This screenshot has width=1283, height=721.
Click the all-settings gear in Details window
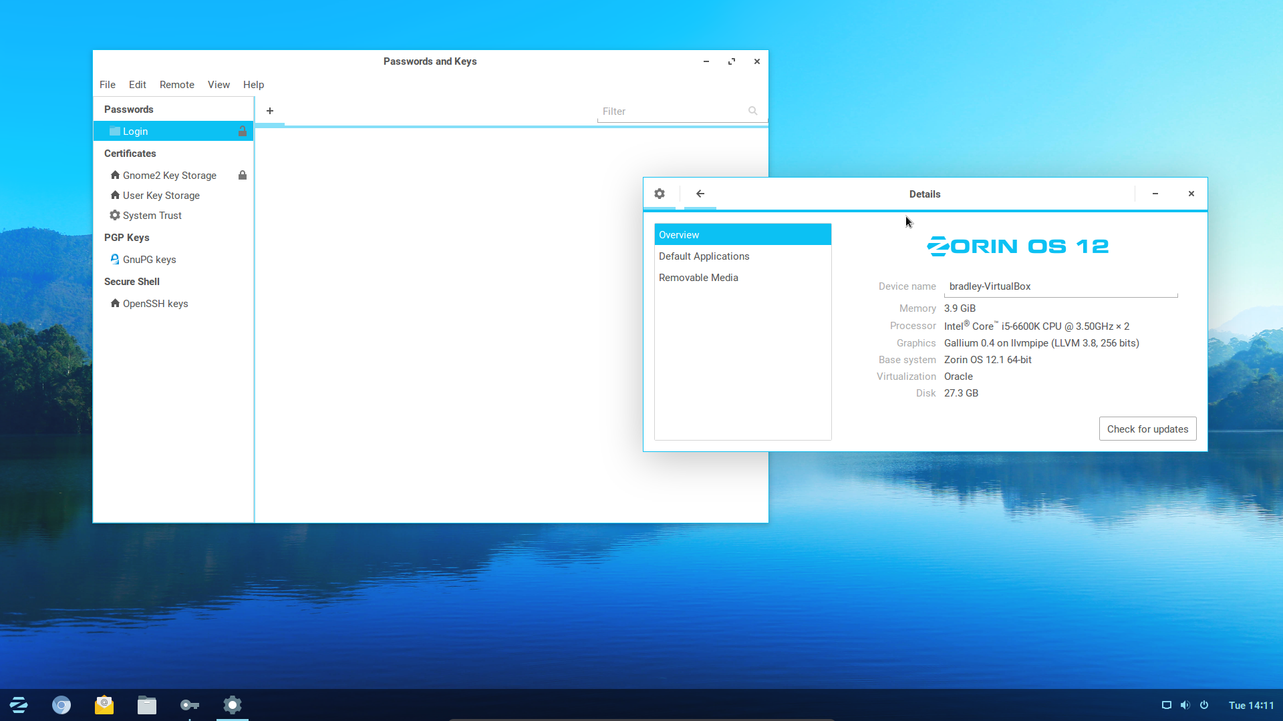pyautogui.click(x=660, y=194)
